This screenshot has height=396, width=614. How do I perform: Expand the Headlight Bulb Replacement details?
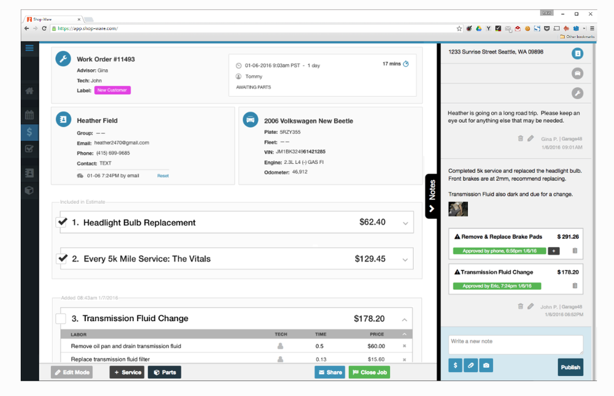coord(405,223)
